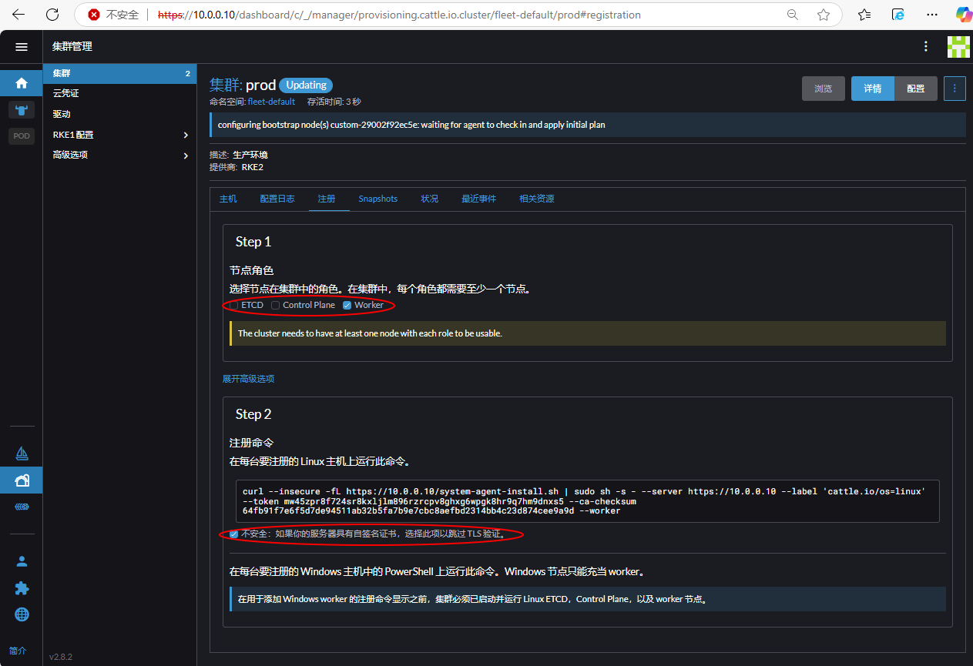Open the POD cluster shortcut in sidebar

pos(22,136)
